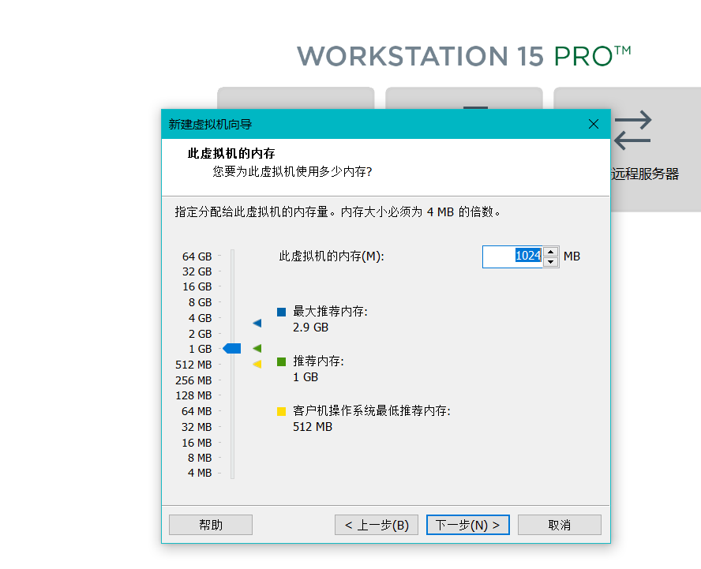Image resolution: width=701 pixels, height=569 pixels.
Task: Open help via the 帮助 button
Action: pos(211,525)
